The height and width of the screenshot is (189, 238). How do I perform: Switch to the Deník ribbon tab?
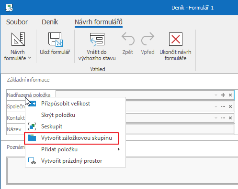tap(50, 22)
